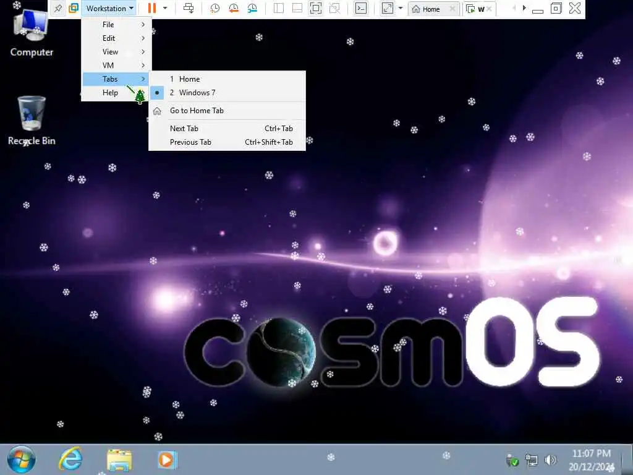633x475 pixels.
Task: Pause the virtual machine
Action: 152,8
